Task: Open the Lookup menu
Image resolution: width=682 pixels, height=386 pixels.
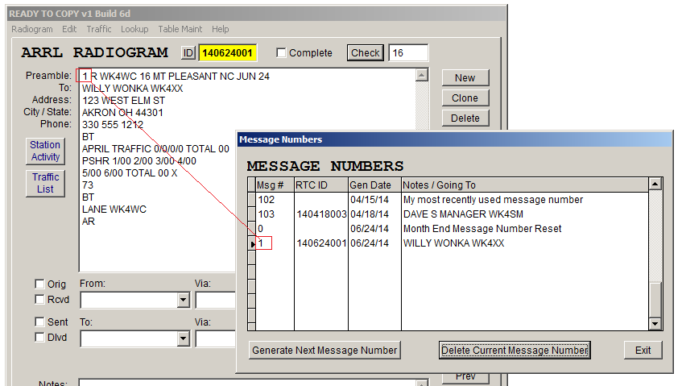Action: (134, 29)
